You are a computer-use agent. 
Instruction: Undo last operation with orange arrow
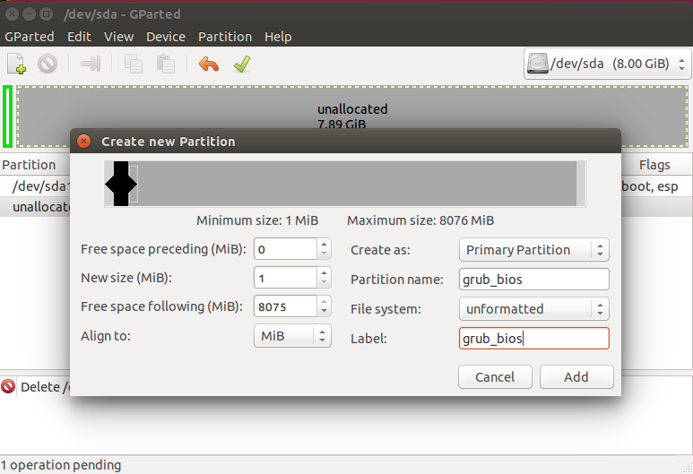point(209,64)
